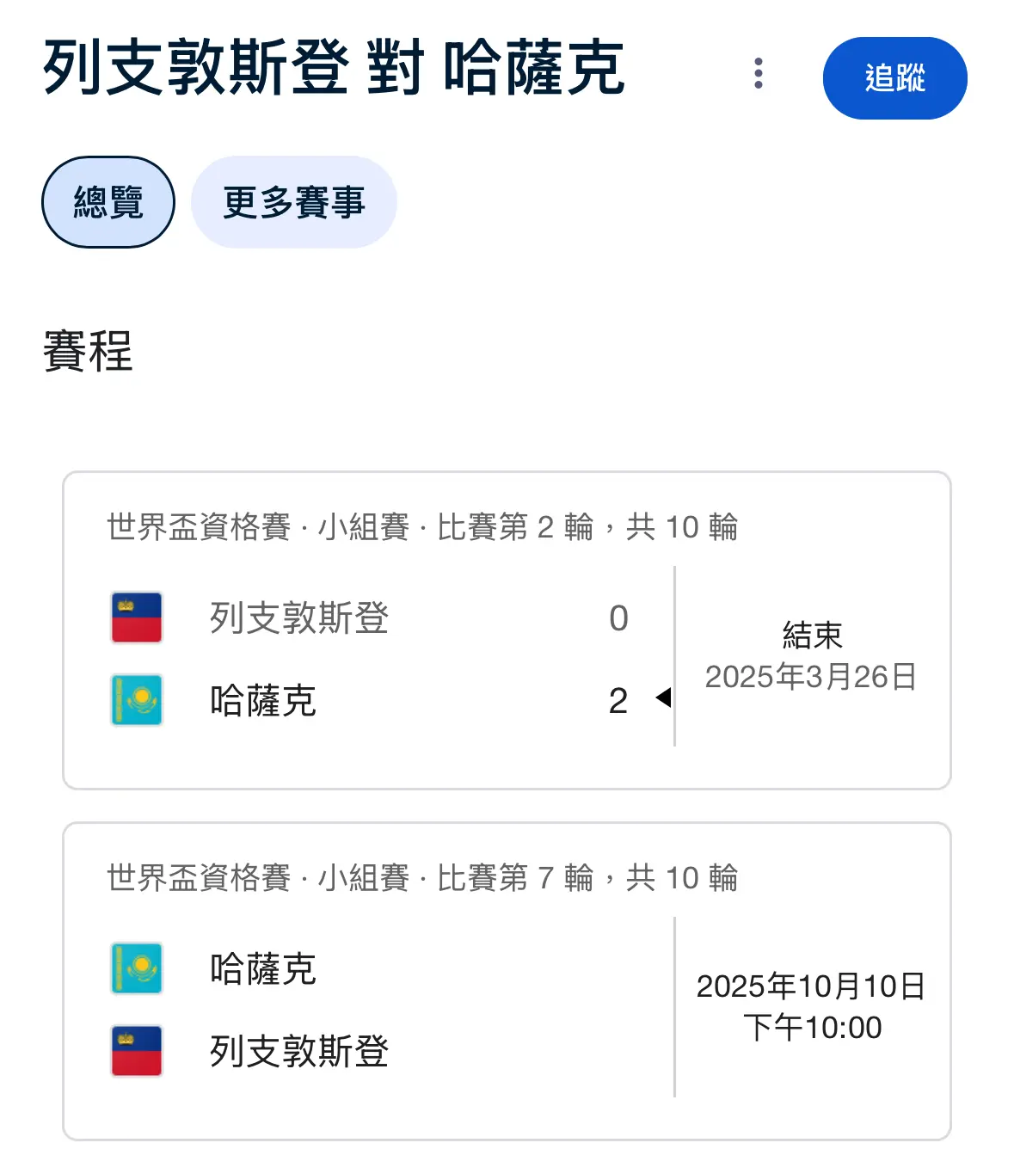Screen dimensions: 1014x1149
Task: Click the 2025年10月10日 下午10:00 match time
Action: pyautogui.click(x=811, y=1007)
